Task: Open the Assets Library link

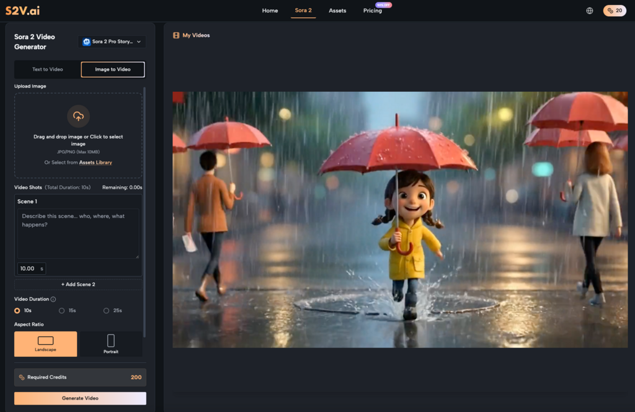Action: pyautogui.click(x=95, y=163)
